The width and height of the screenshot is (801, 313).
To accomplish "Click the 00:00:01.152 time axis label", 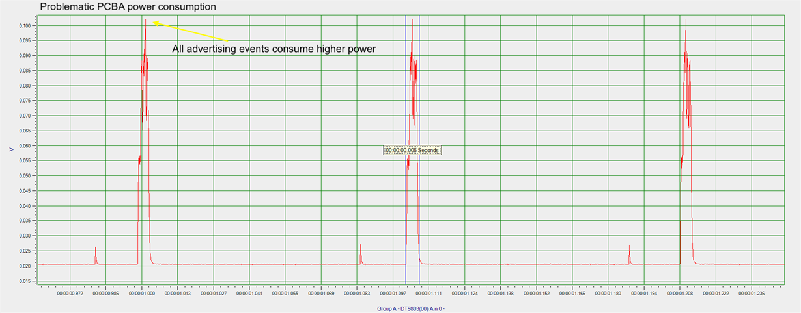I will [536, 294].
